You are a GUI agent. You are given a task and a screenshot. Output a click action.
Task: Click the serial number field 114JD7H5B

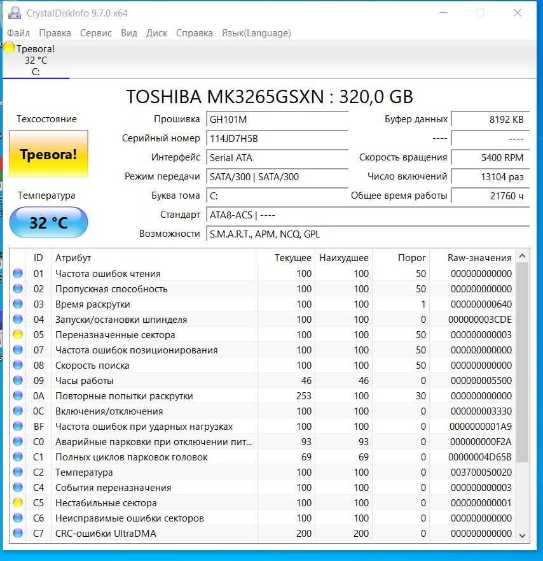coord(277,138)
